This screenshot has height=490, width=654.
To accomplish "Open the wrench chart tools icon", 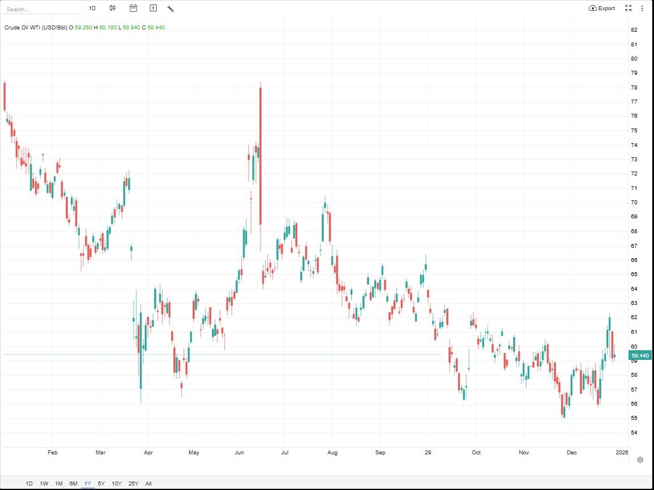I will 170,8.
